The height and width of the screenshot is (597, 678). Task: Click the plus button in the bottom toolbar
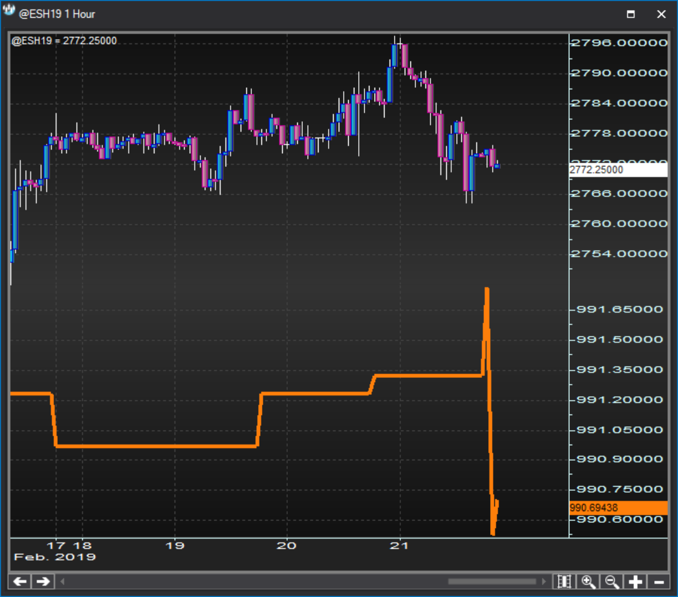coord(635,581)
